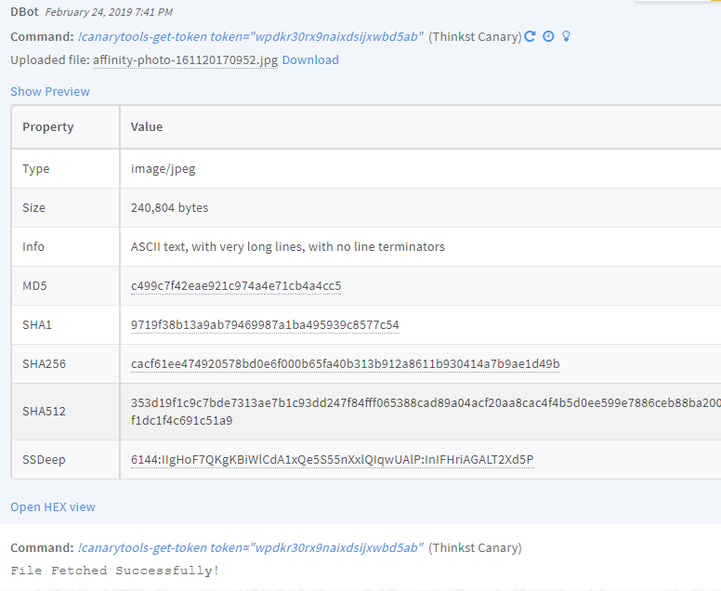Click the bottom canarytools-get-token command link
This screenshot has width=721, height=591.
251,547
